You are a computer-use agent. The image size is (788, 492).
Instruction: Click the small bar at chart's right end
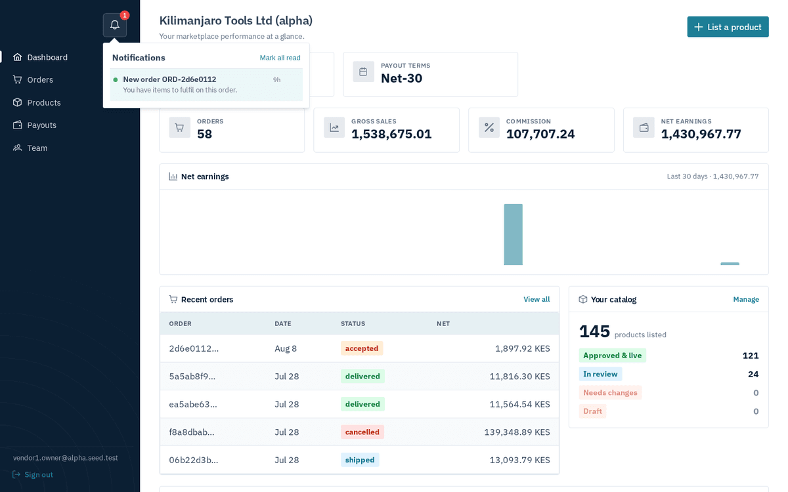(730, 264)
